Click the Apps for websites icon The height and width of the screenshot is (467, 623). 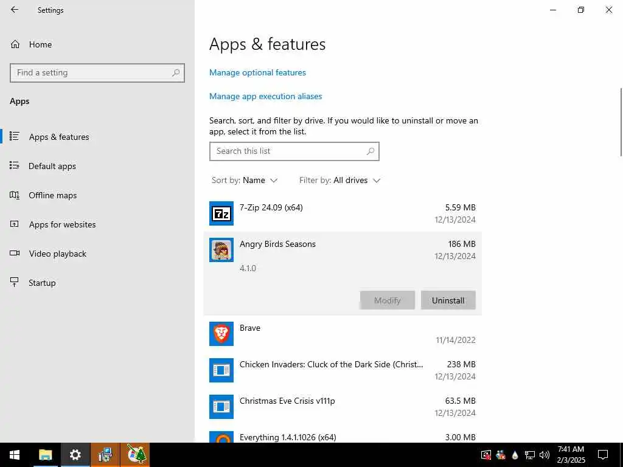(x=15, y=224)
